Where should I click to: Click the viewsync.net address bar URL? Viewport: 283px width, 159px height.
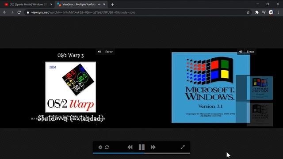pos(83,12)
